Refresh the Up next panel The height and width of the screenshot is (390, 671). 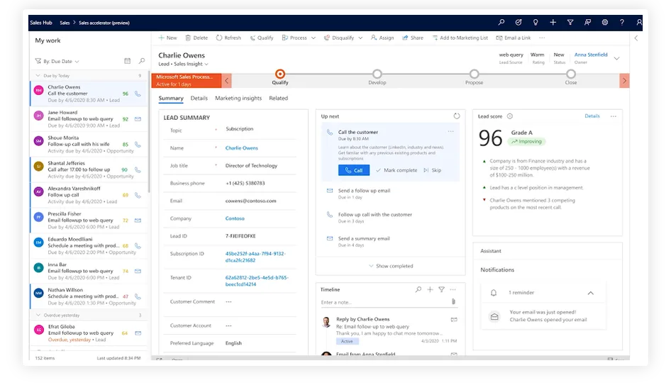[x=457, y=116]
